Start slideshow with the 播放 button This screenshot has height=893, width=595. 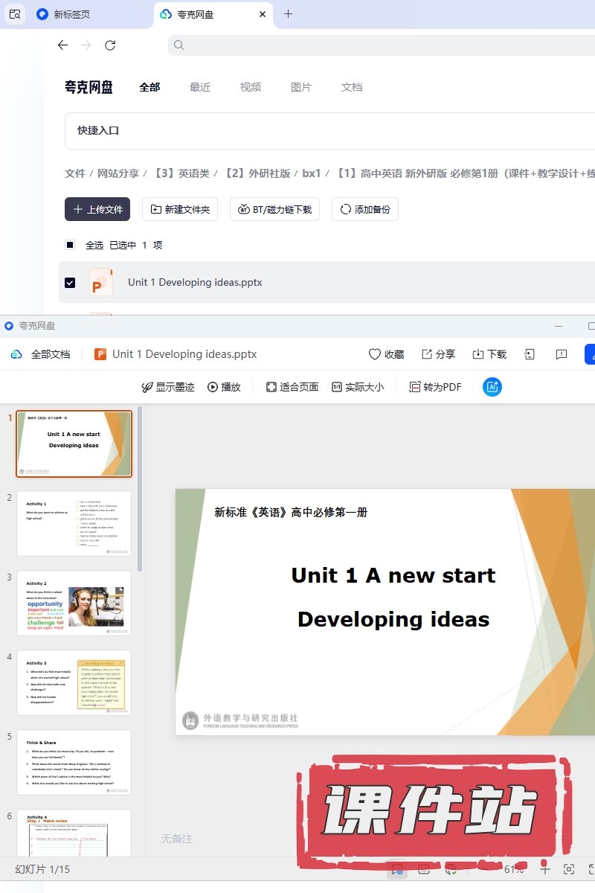[224, 387]
